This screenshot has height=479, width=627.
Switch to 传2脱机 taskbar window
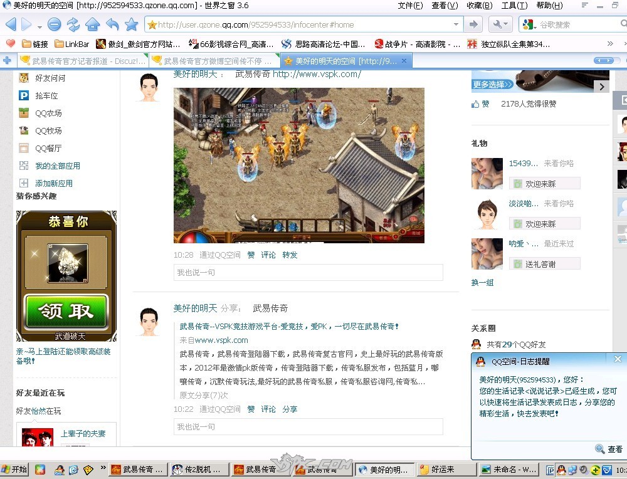pyautogui.click(x=199, y=470)
